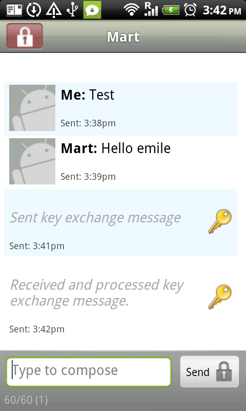The image size is (246, 411).
Task: Tap the news reader notification icon
Action: click(x=14, y=10)
